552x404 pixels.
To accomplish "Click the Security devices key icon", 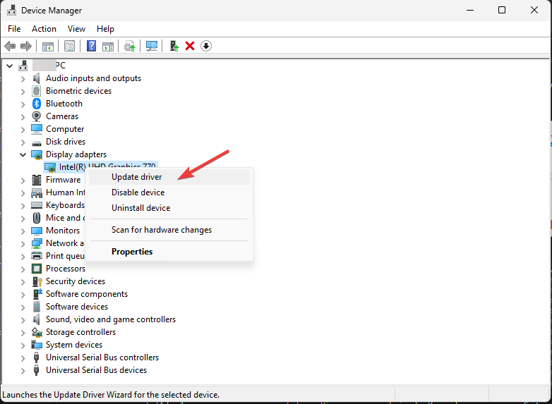I will coord(37,281).
